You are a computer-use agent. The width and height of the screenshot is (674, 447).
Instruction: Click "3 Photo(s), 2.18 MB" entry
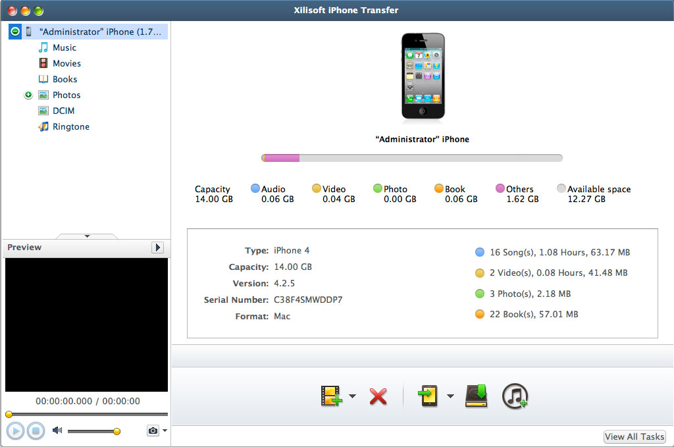point(530,294)
